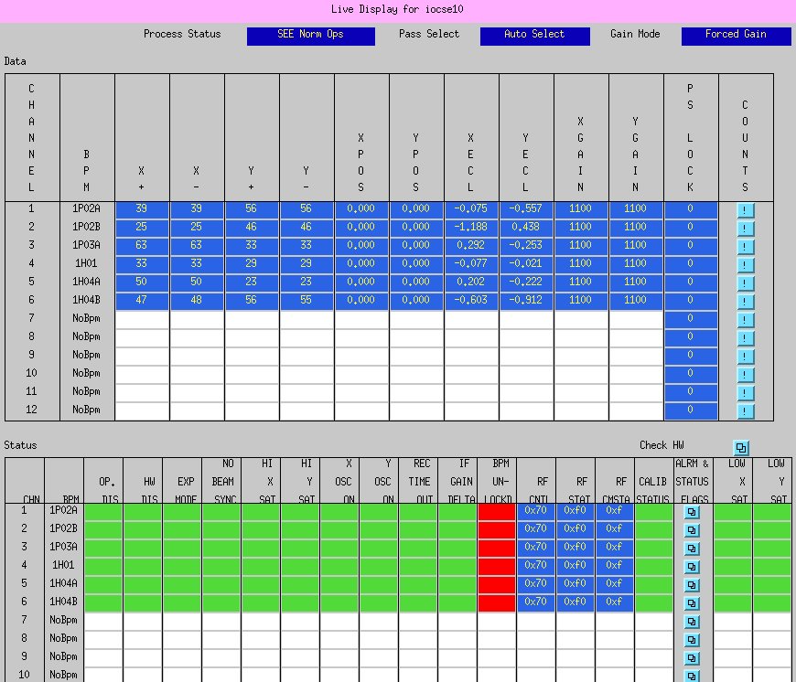Viewport: 796px width, 682px height.
Task: Select the X GAIN value 1100 for 1H01
Action: (x=580, y=263)
